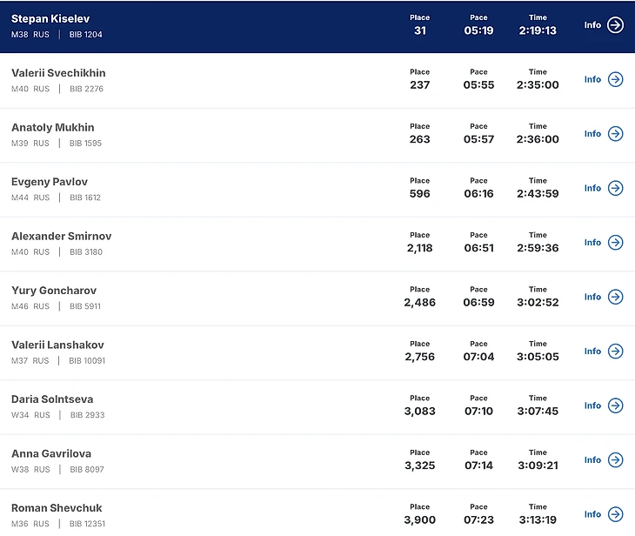635x536 pixels.
Task: Click the Info link for Stepan Kiselev
Action: 592,25
